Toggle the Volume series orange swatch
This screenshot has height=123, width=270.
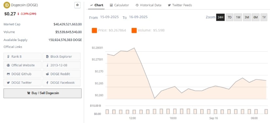[134, 31]
